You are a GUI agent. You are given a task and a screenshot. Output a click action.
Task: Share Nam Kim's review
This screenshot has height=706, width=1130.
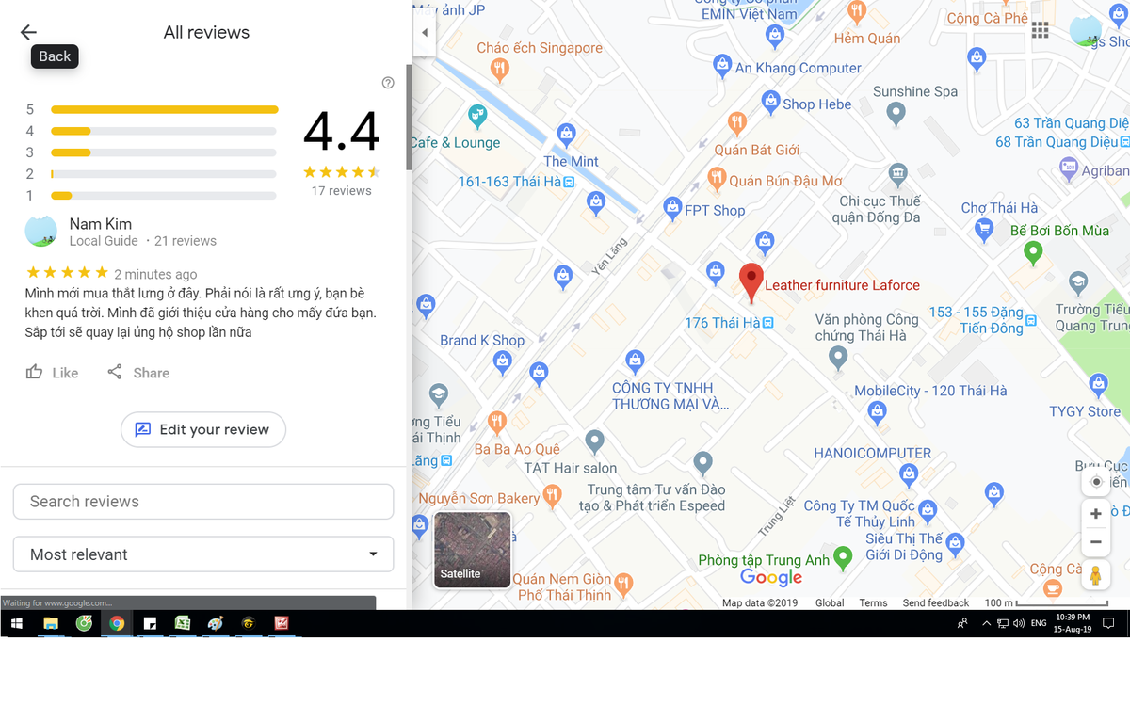coord(138,373)
